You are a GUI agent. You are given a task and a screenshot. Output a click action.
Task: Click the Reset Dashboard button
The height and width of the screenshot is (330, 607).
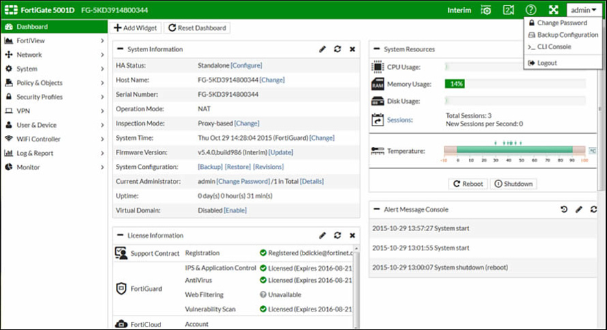click(x=198, y=28)
